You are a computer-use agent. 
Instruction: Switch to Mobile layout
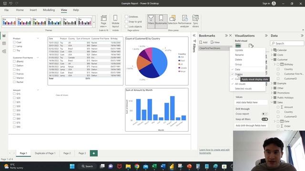pyautogui.click(x=115, y=21)
